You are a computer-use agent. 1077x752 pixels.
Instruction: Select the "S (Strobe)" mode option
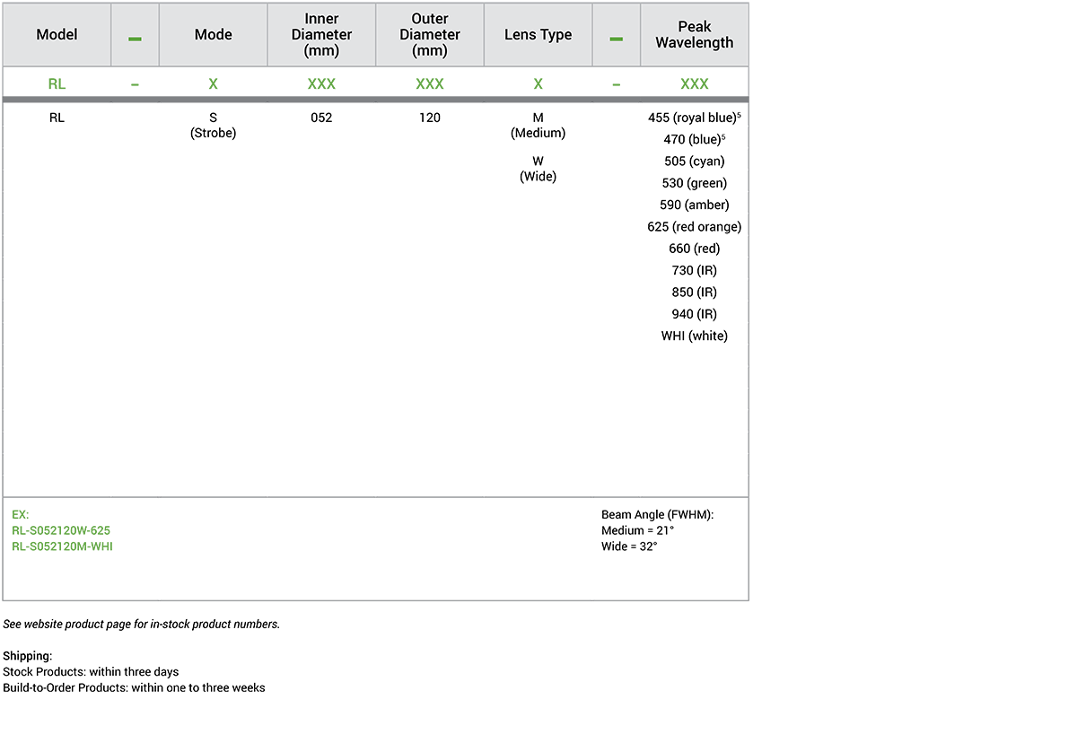tap(214, 126)
